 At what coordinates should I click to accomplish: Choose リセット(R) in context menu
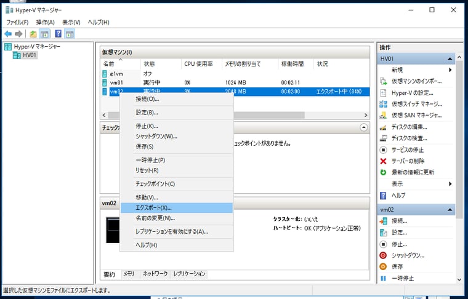point(177,170)
